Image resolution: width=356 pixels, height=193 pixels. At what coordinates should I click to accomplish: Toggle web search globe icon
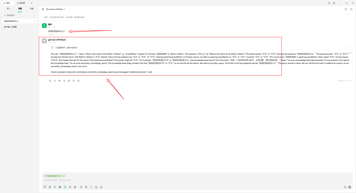pyautogui.click(x=60, y=187)
